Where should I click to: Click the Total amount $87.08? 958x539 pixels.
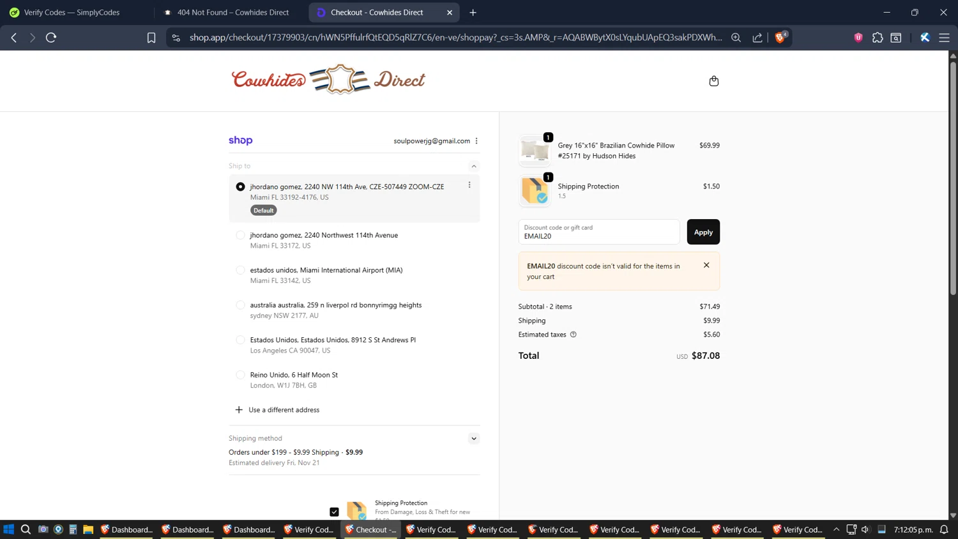(706, 356)
